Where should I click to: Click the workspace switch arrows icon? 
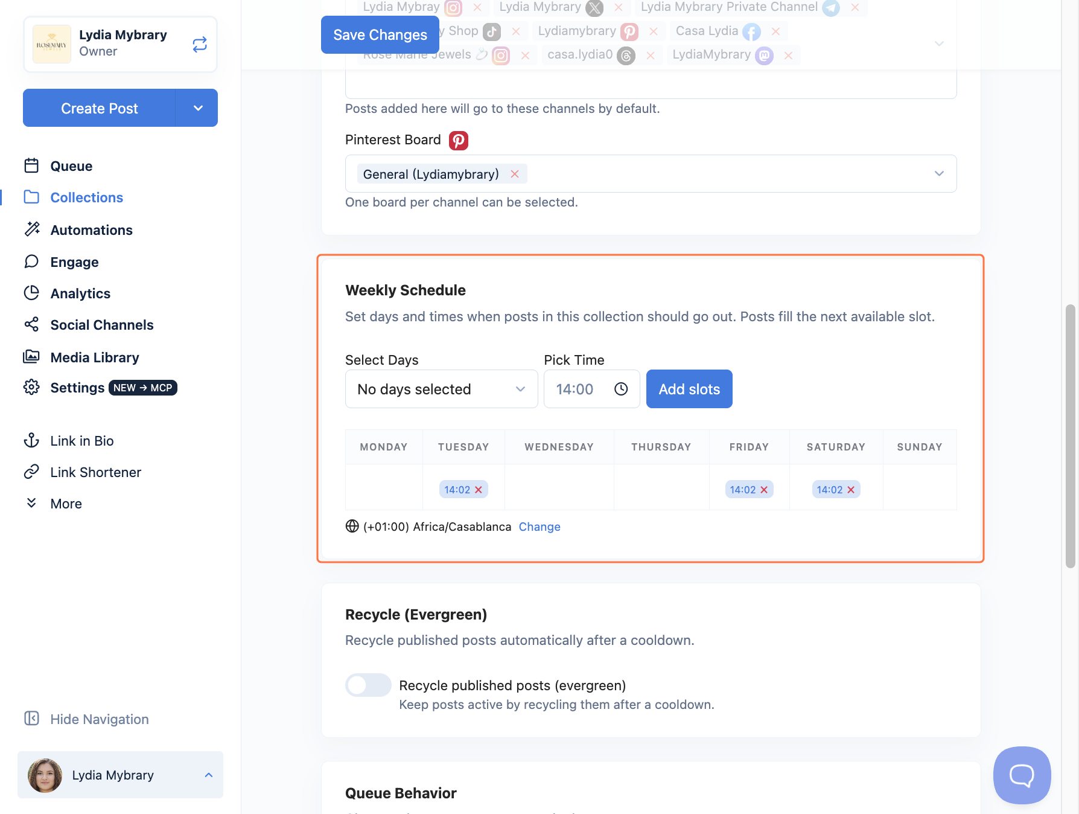(x=200, y=44)
